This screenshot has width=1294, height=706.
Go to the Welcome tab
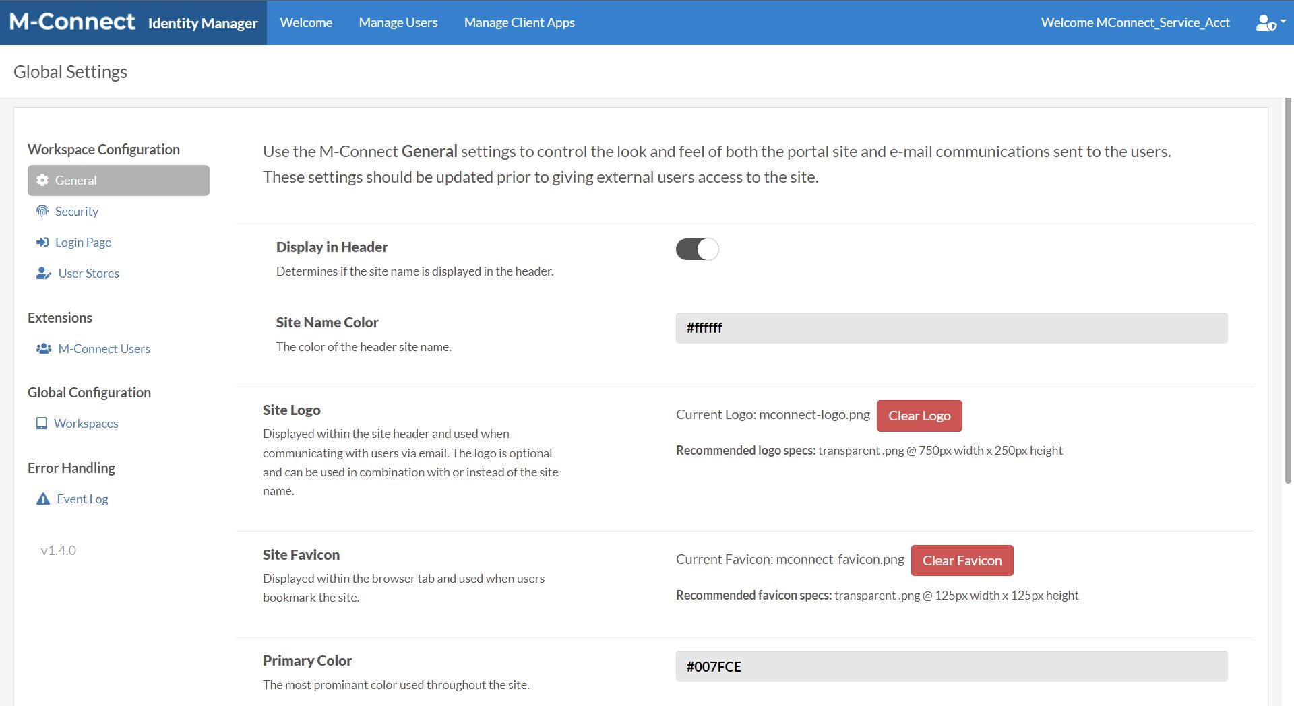(x=306, y=22)
